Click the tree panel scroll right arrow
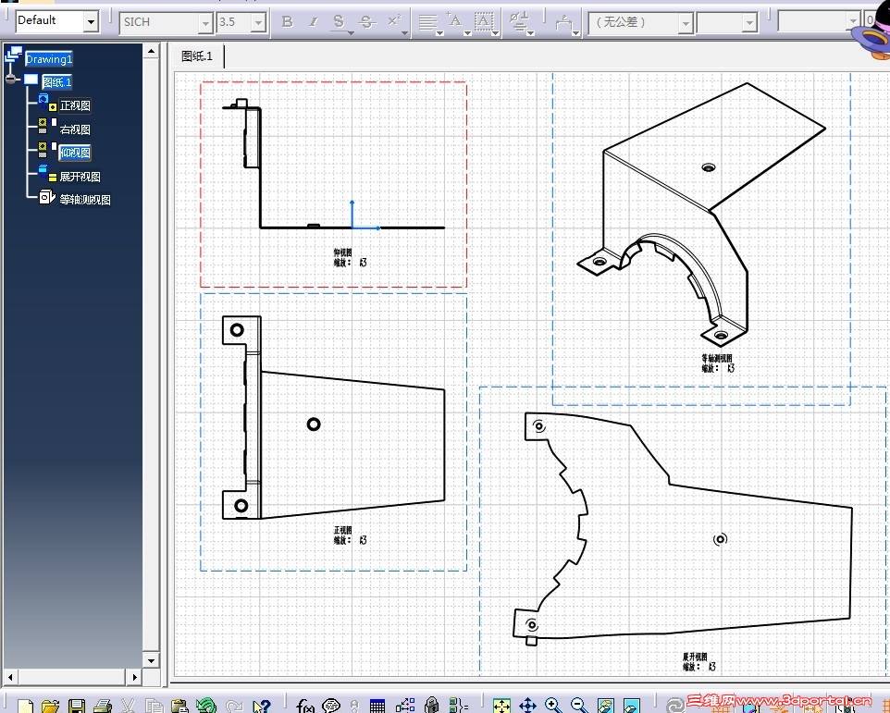The height and width of the screenshot is (713, 890). pyautogui.click(x=134, y=677)
